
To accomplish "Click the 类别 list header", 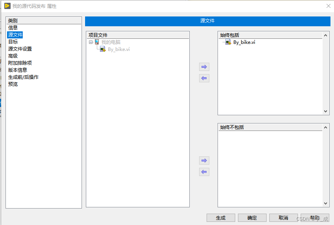I will click(x=44, y=21).
